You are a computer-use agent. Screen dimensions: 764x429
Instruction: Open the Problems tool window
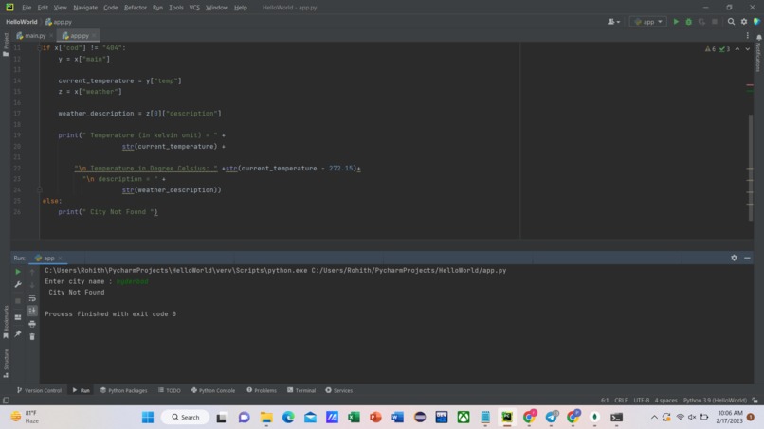tap(262, 390)
